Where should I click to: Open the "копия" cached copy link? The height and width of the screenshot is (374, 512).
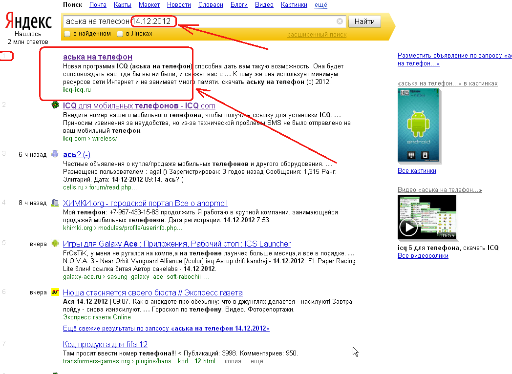(x=233, y=361)
